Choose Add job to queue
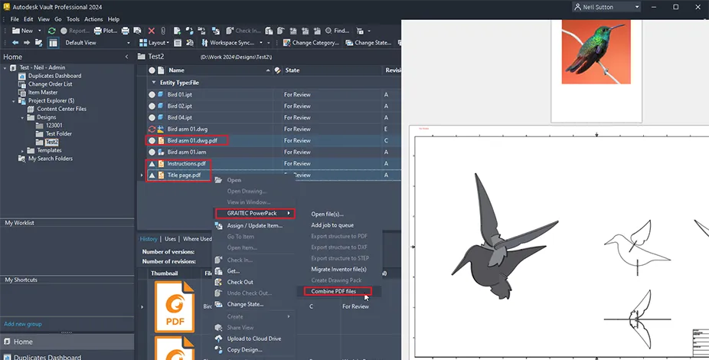The height and width of the screenshot is (360, 709). tap(332, 225)
